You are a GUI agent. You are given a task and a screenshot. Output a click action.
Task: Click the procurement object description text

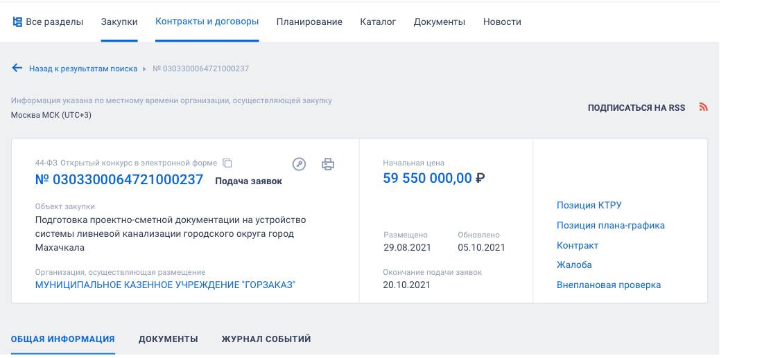click(171, 233)
